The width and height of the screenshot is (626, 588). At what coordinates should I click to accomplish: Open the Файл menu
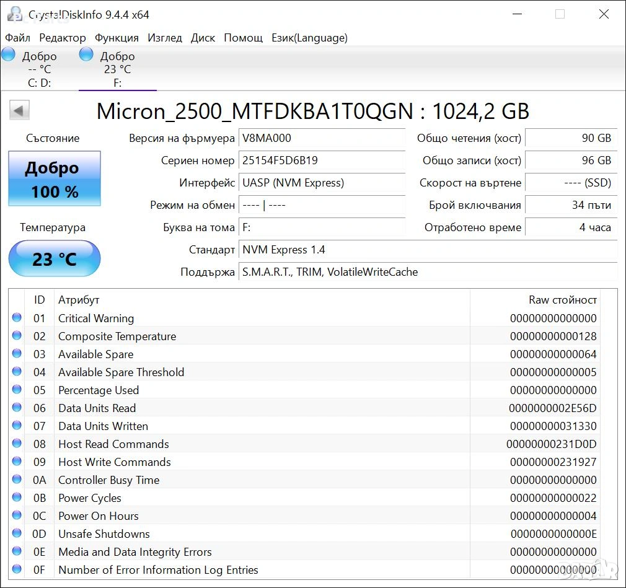pyautogui.click(x=17, y=38)
